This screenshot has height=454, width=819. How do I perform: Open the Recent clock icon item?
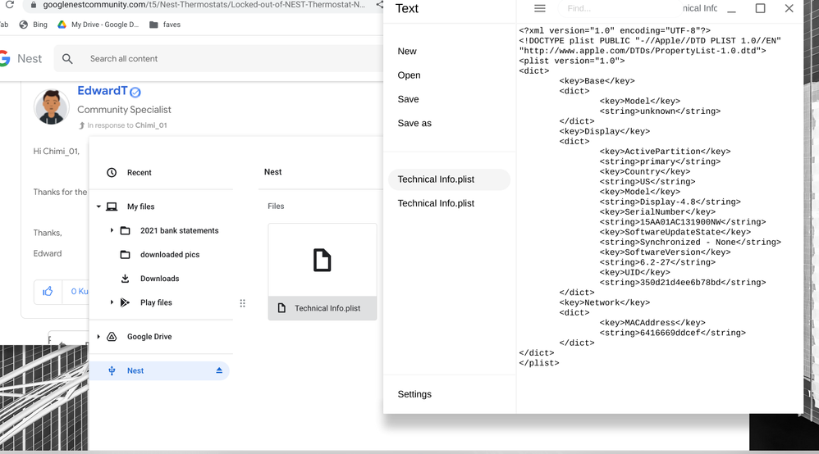[112, 173]
